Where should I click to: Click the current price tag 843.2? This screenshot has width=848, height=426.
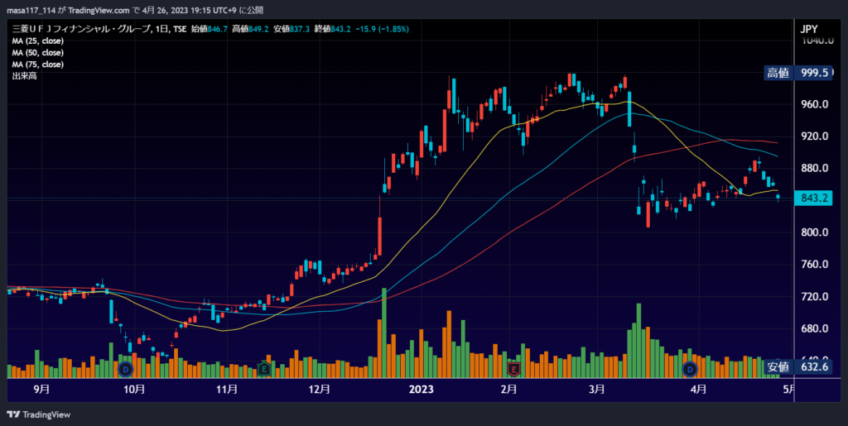(x=813, y=199)
